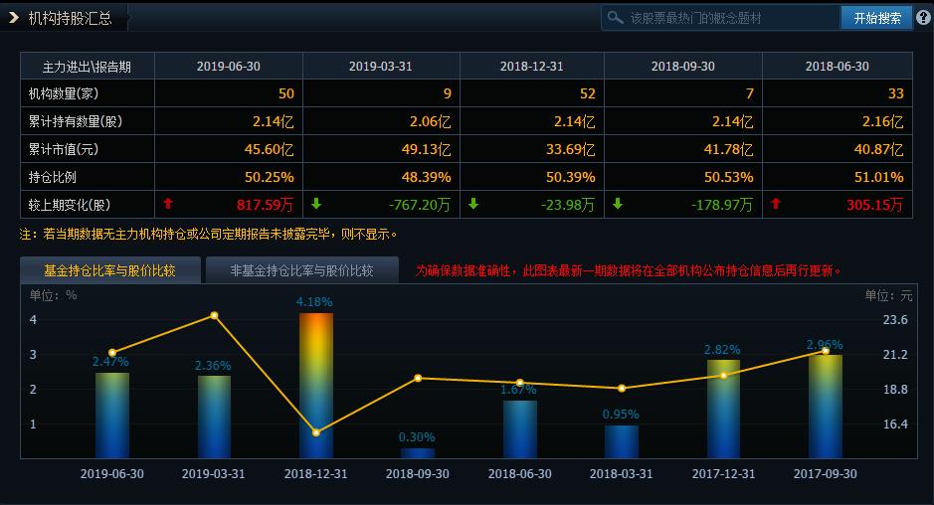Image resolution: width=934 pixels, height=505 pixels.
Task: Select the 较上期变化(股) row label
Action: coord(70,205)
